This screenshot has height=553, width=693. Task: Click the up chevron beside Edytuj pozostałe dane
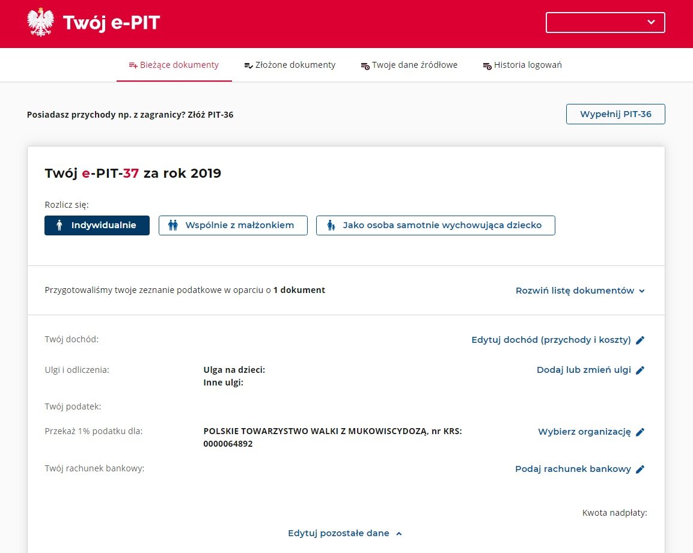[398, 534]
